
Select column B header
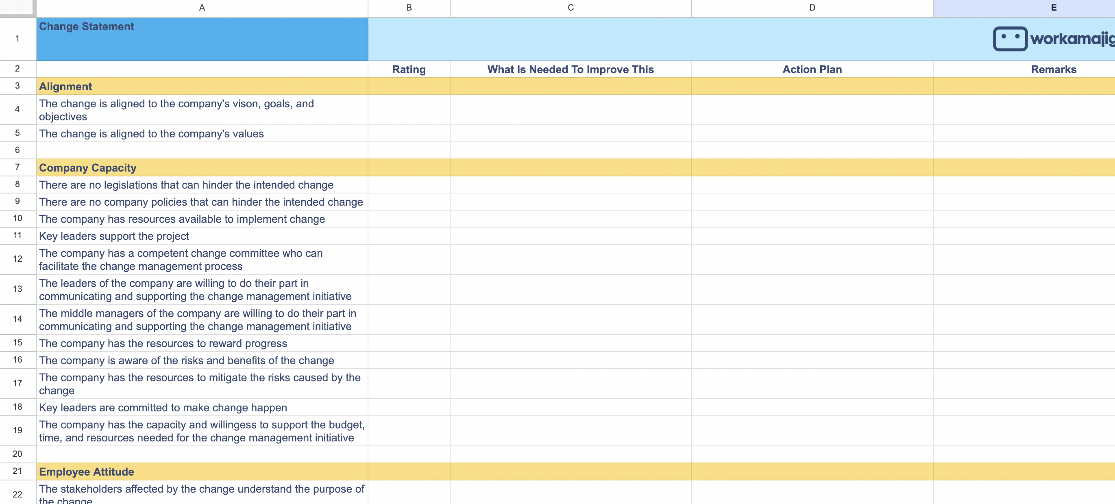409,8
